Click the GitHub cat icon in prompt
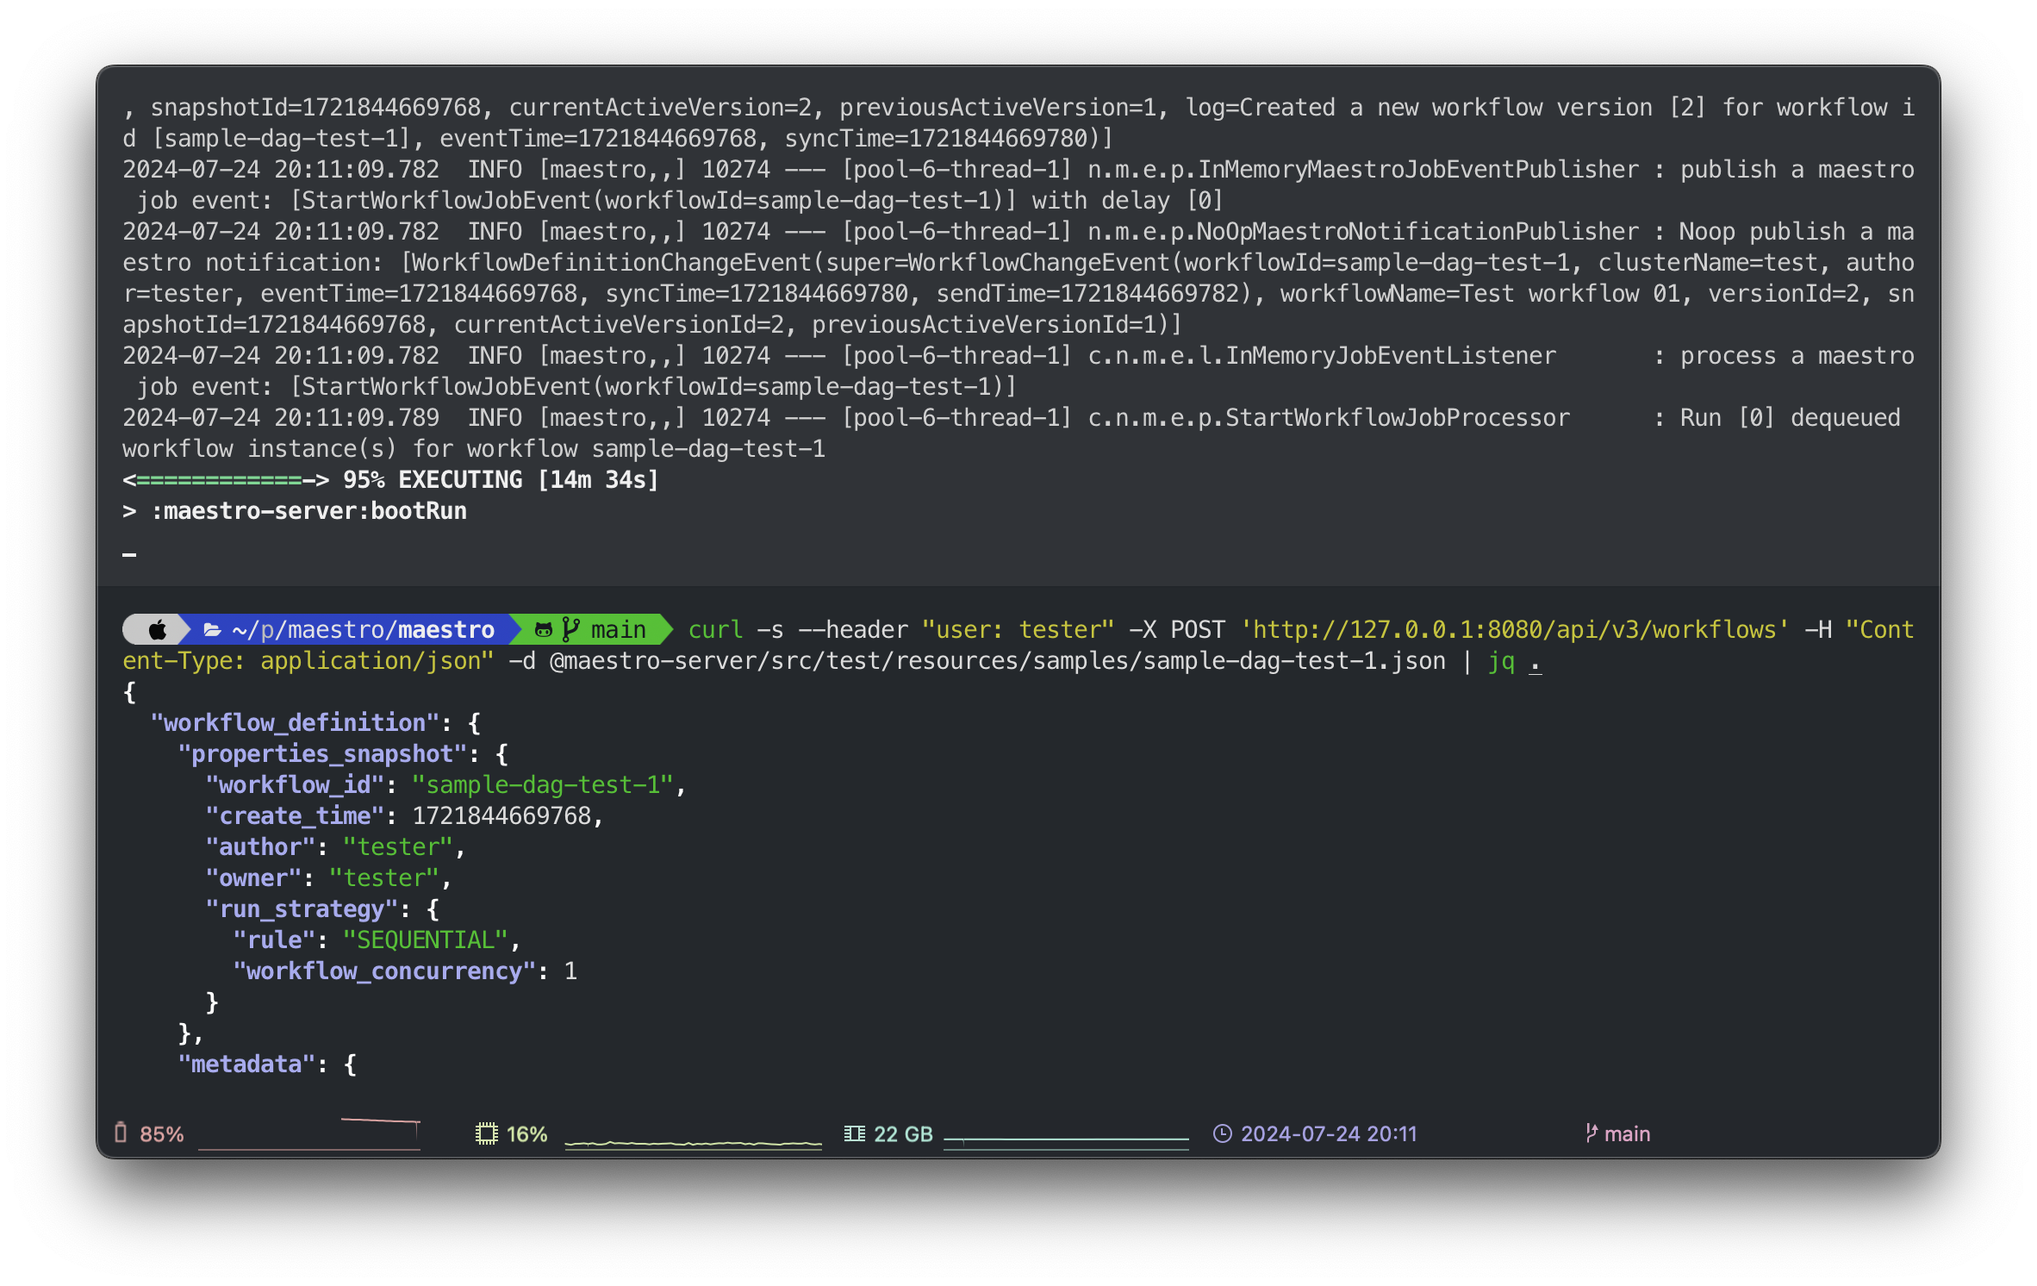The image size is (2037, 1286). [543, 630]
